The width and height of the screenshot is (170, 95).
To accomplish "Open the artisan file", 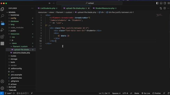I will 21,84.
